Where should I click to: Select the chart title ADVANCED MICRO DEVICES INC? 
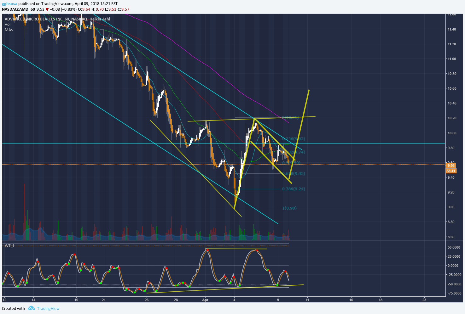(x=34, y=19)
